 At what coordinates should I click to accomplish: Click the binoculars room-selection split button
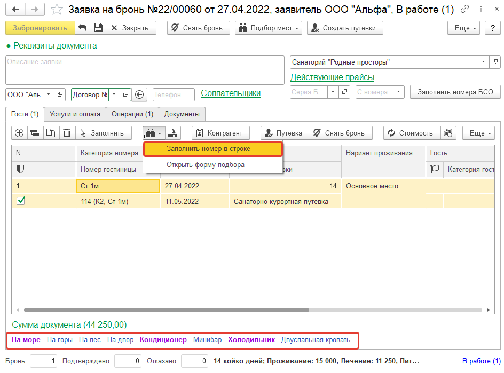tap(154, 133)
